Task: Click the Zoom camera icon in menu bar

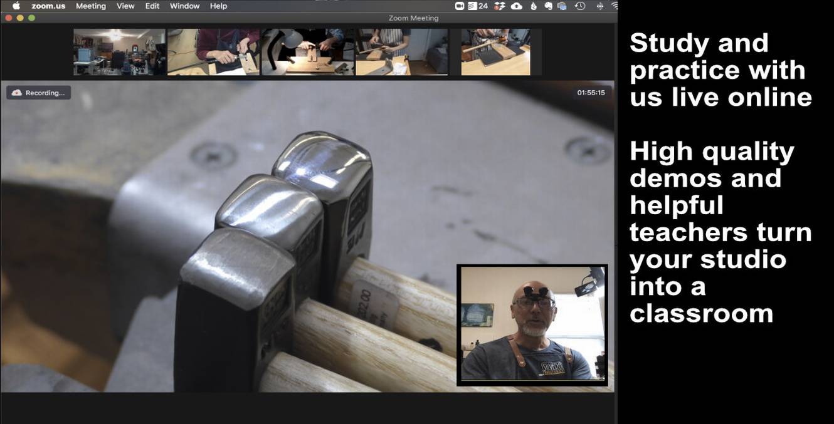Action: 459,6
